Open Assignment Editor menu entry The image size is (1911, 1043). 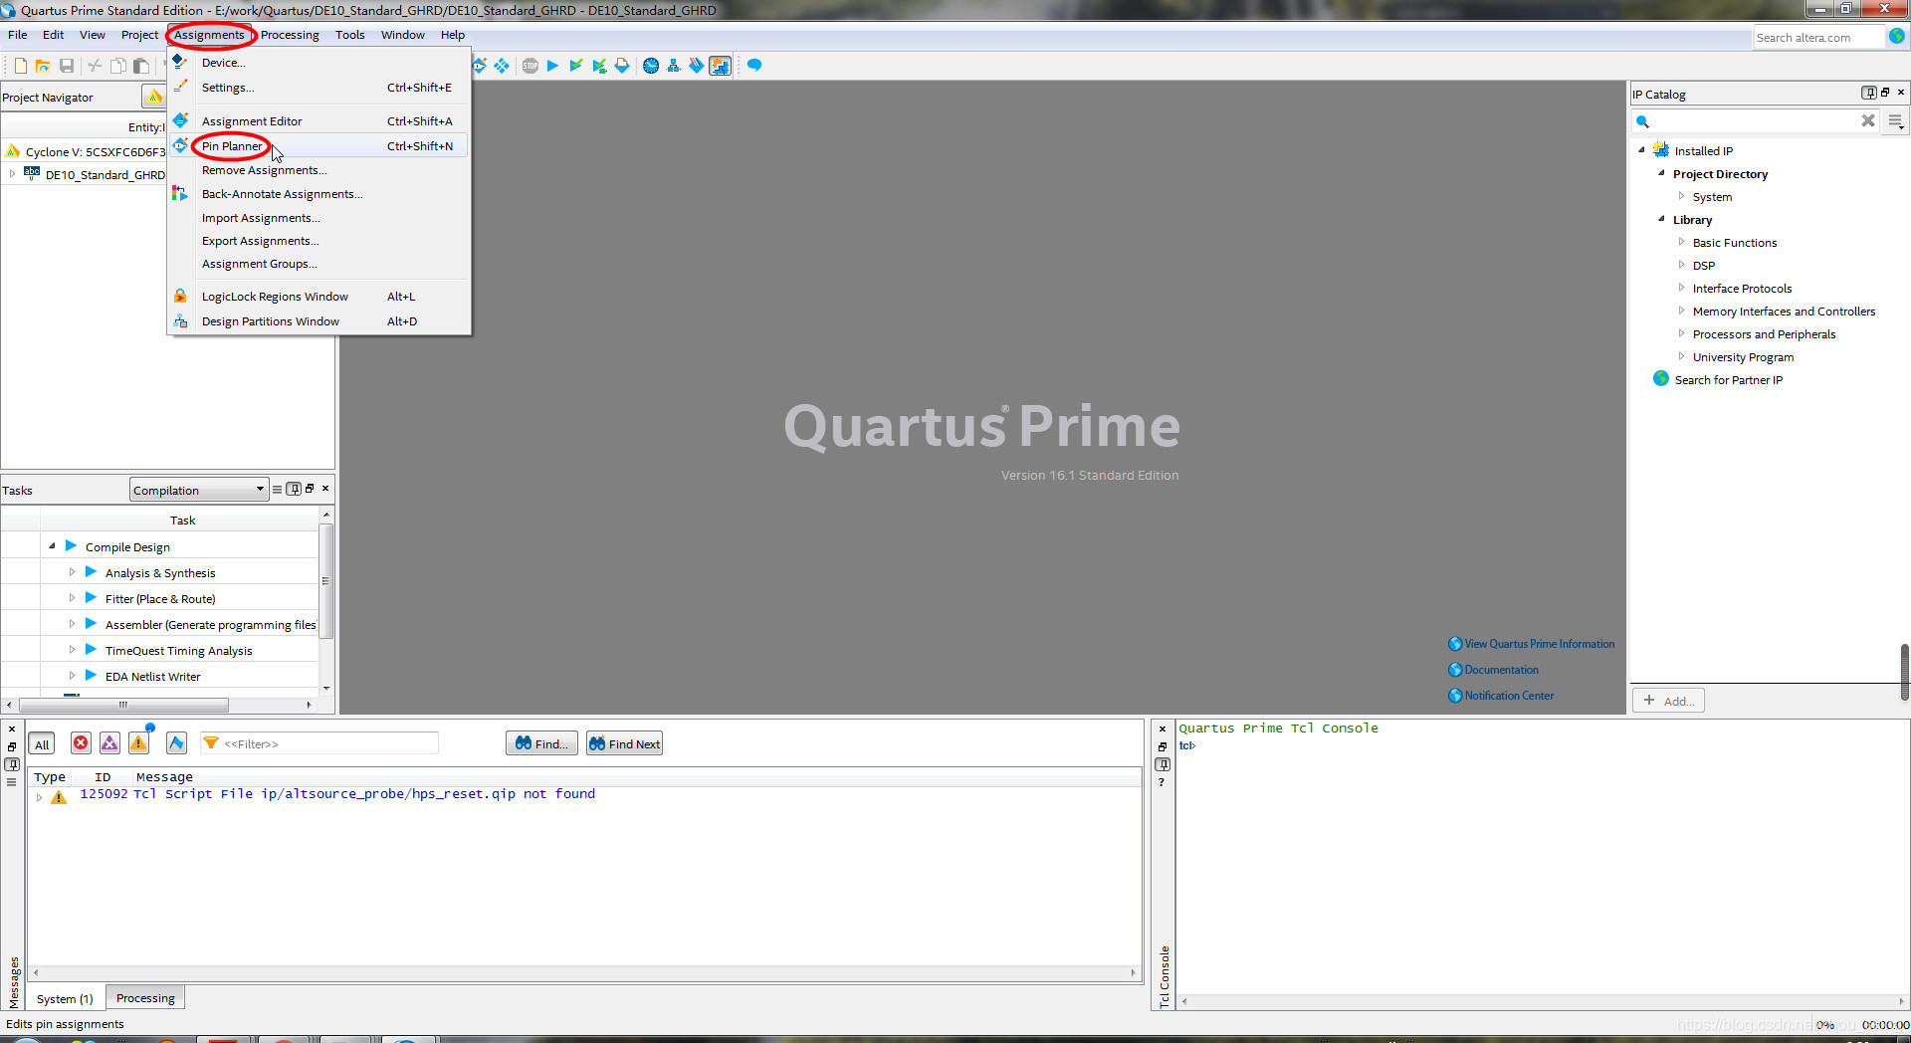point(319,121)
